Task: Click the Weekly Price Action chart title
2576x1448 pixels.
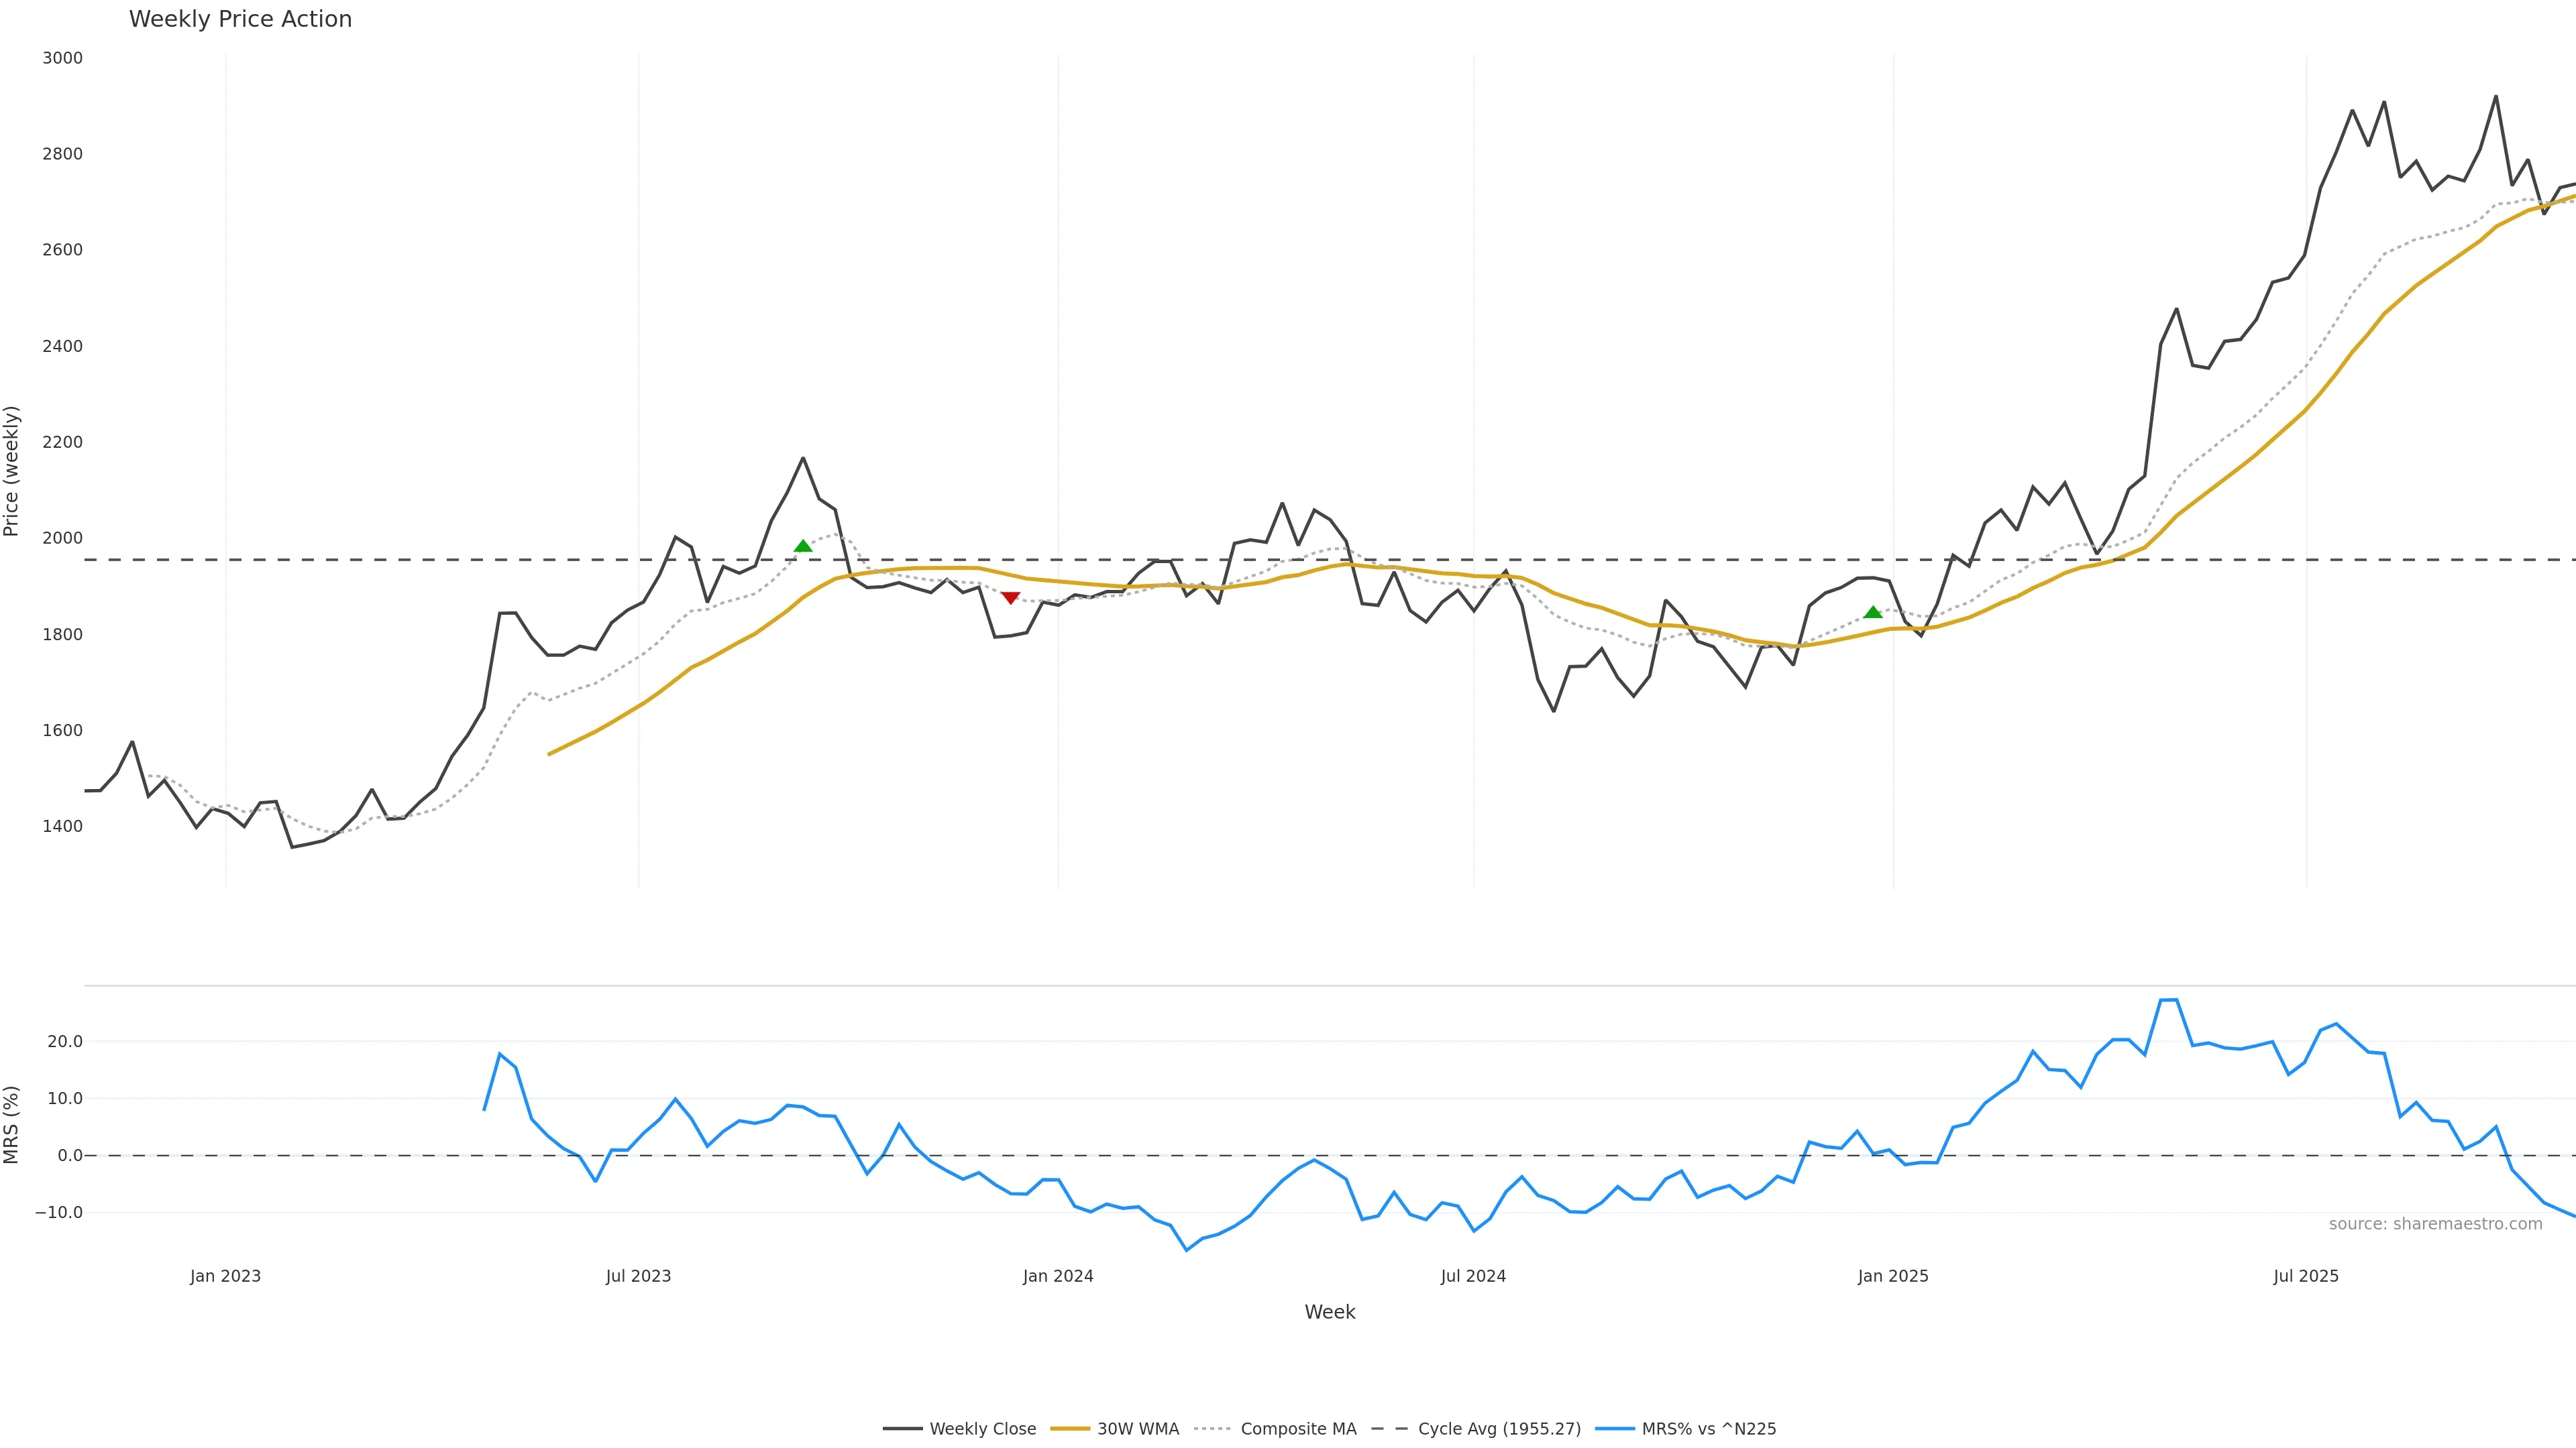Action: coord(240,19)
